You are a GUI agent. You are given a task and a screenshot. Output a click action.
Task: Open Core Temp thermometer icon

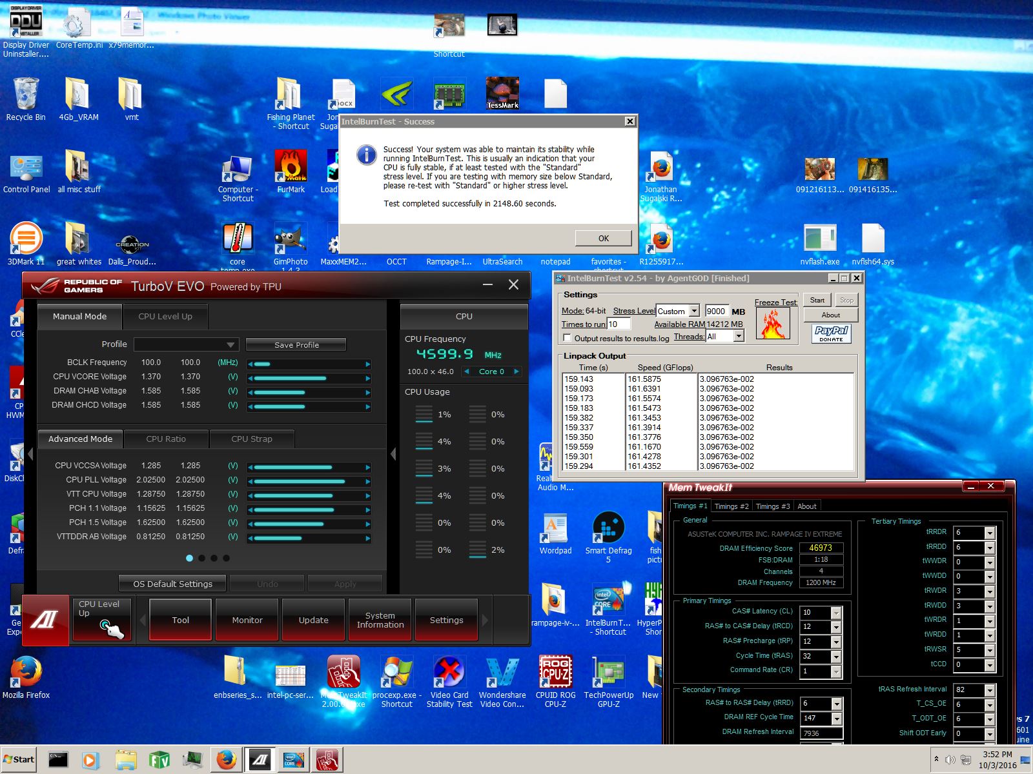coord(238,239)
